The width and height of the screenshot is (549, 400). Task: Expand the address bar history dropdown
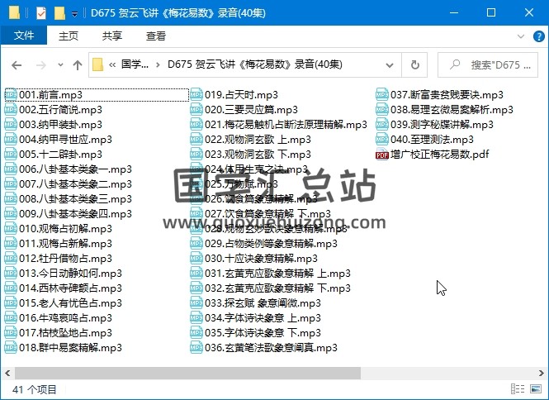390,64
